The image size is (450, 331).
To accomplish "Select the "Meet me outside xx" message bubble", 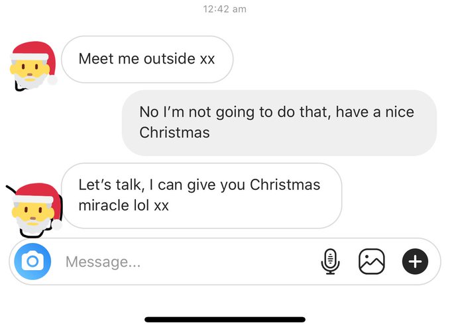I will [146, 59].
